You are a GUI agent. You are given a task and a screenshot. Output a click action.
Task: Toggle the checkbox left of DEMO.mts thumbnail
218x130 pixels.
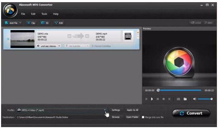pos(8,39)
